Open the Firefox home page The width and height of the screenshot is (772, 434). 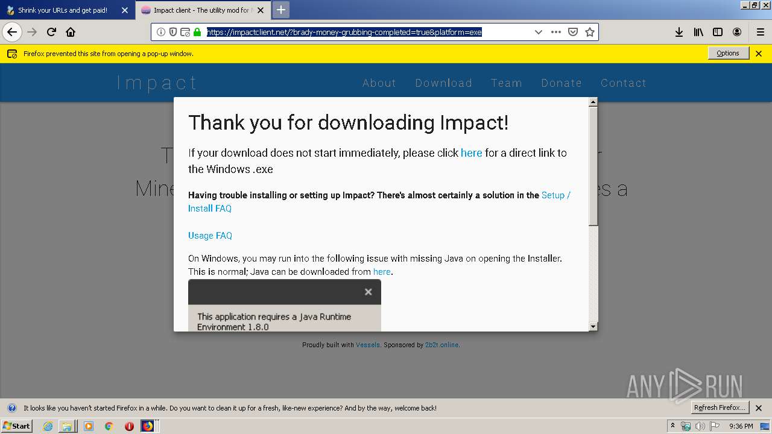pos(71,32)
